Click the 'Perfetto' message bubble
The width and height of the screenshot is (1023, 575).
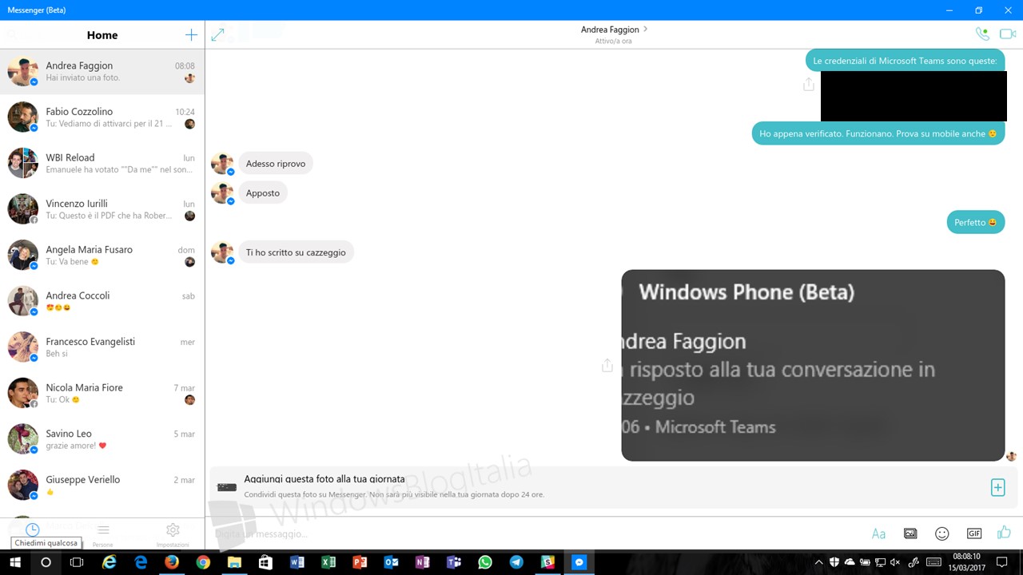pos(975,222)
